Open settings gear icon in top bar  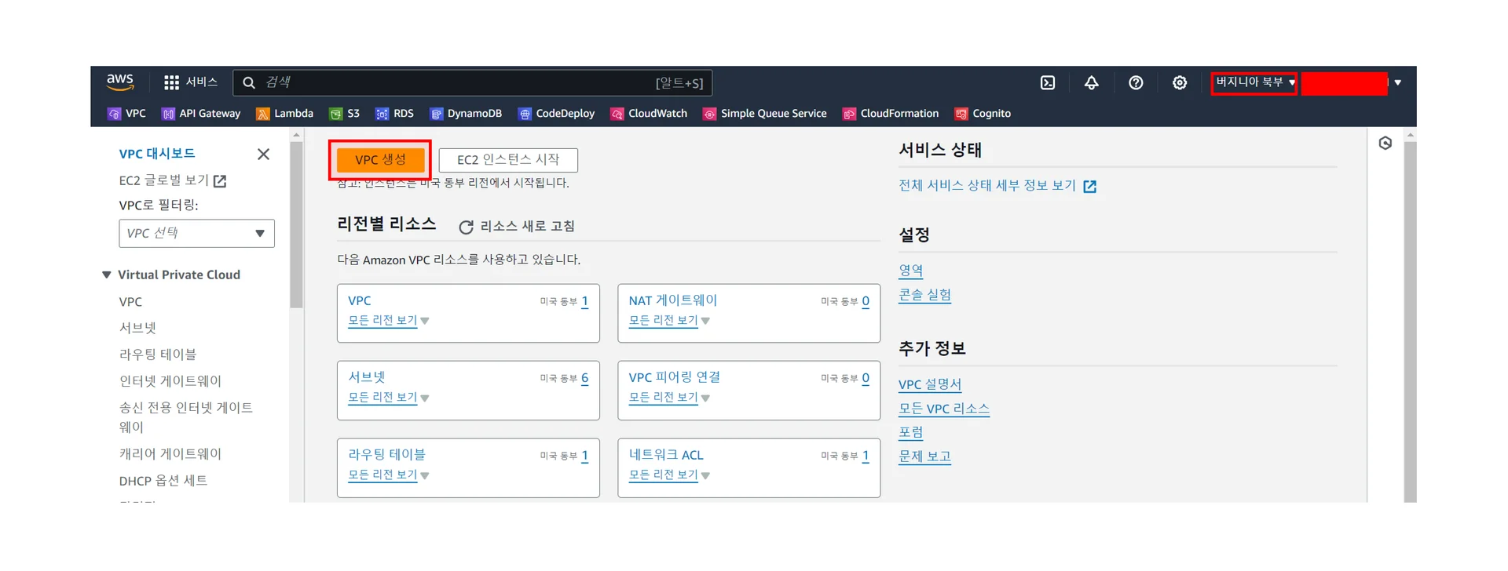coord(1179,82)
